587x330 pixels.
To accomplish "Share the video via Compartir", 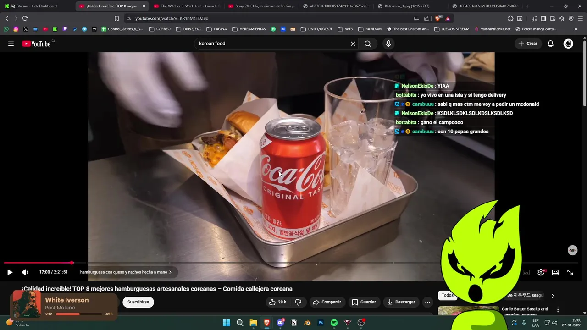I will pyautogui.click(x=327, y=302).
